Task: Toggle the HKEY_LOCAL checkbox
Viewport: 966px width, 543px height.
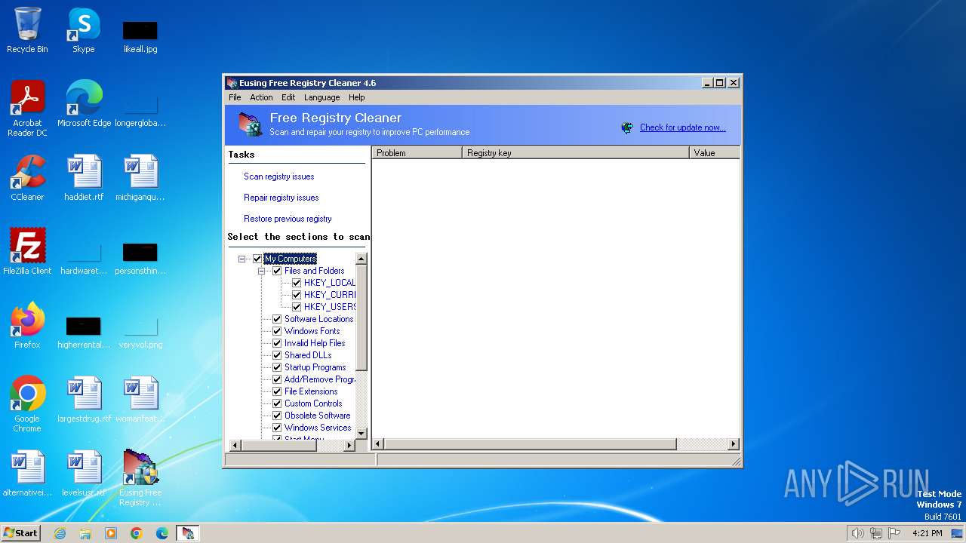Action: pyautogui.click(x=297, y=283)
